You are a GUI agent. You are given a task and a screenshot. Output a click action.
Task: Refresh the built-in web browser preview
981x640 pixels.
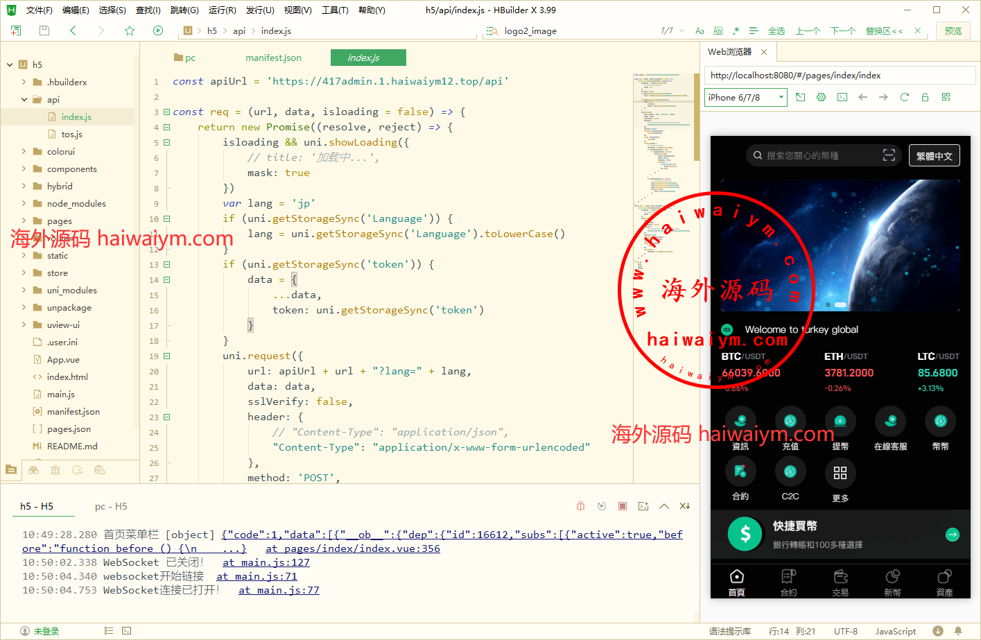904,97
